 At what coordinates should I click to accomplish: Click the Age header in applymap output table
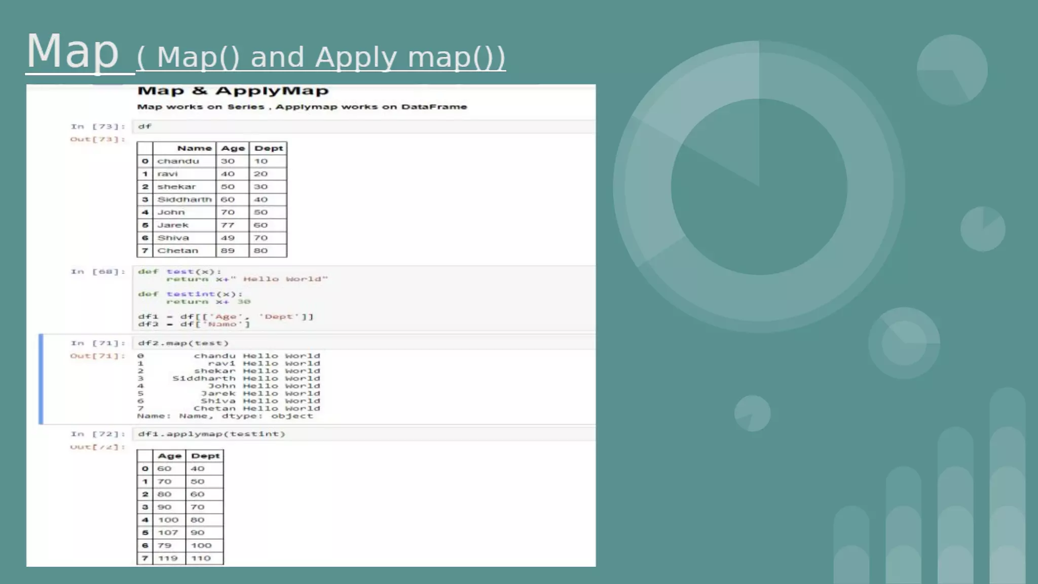(169, 456)
